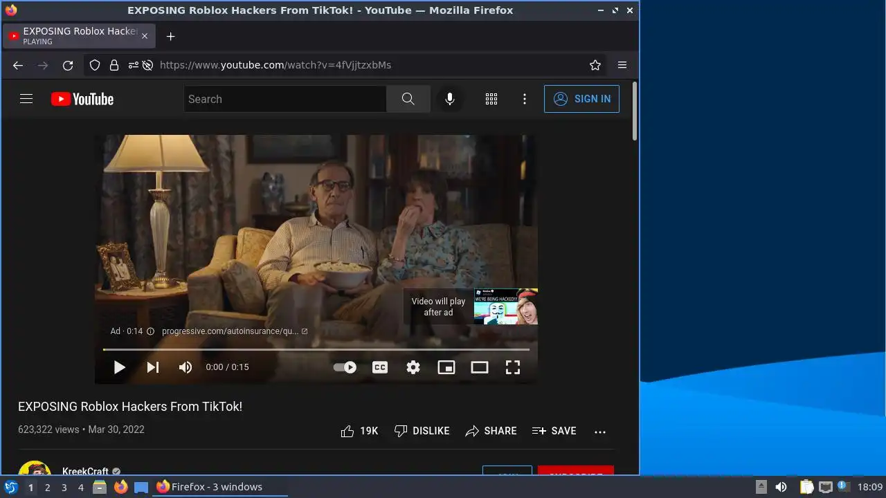Screen dimensions: 886x498
Task: Open Firefox - 3 windows taskbar group
Action: coord(219,487)
